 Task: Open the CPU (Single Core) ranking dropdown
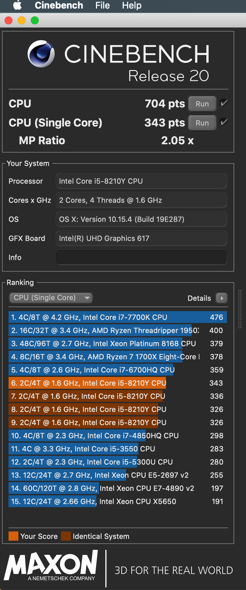[51, 298]
